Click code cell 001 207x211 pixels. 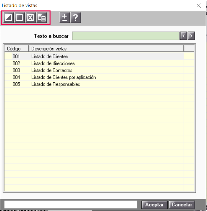pos(16,57)
